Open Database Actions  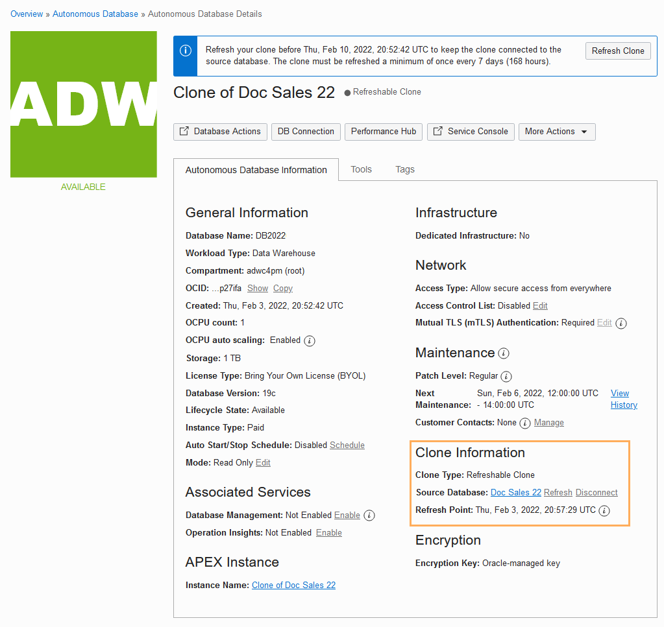pyautogui.click(x=220, y=132)
